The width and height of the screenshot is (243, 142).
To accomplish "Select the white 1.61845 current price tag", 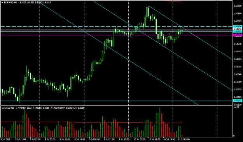I will [237, 29].
